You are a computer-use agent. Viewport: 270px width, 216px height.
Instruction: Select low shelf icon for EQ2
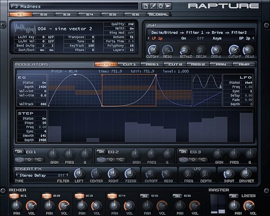tap(101, 160)
